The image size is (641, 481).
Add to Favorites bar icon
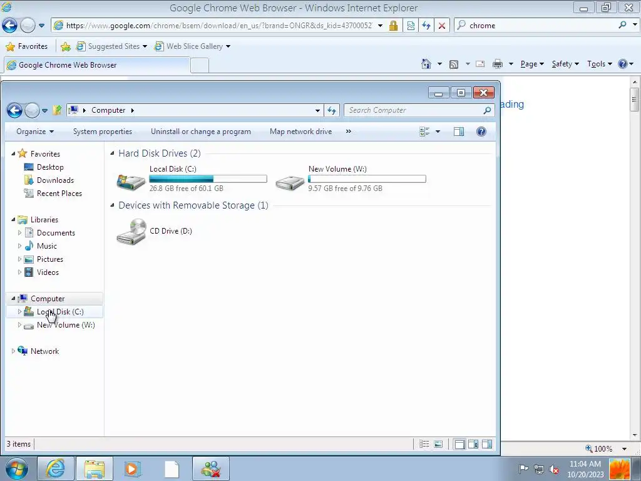pos(65,46)
